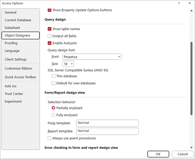Screen dimensions: 195x159
Task: Uncheck Show table names
Action: pos(49,29)
